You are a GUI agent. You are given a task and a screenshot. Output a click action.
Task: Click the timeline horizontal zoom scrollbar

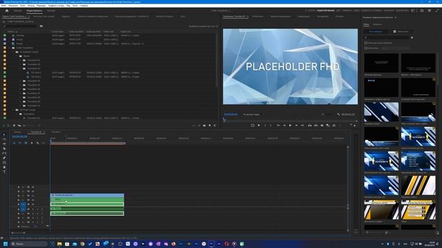[18, 233]
